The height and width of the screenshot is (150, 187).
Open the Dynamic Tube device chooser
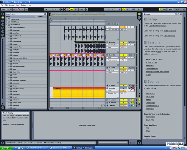pos(113,45)
